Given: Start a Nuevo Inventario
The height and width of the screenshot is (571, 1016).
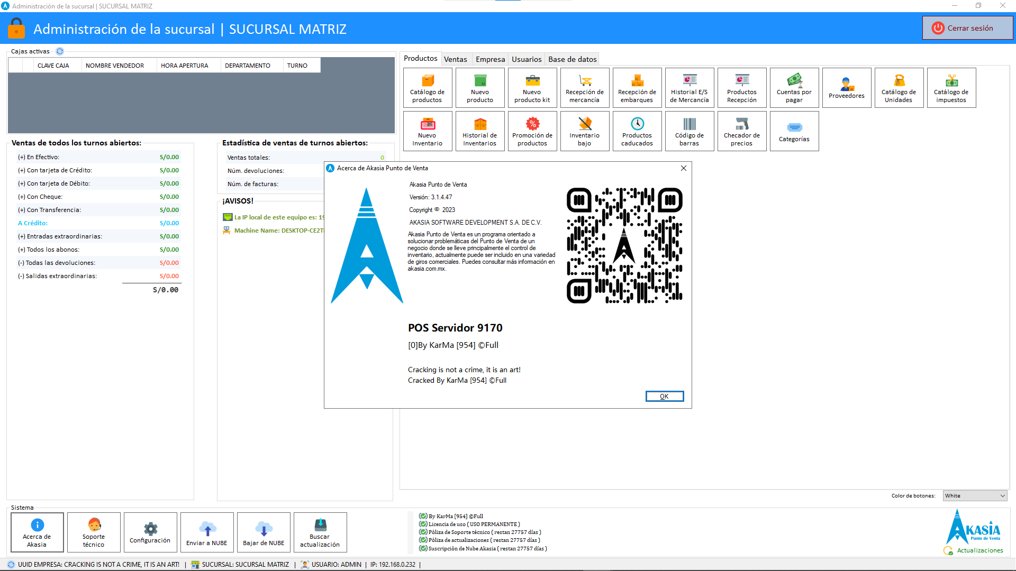Looking at the screenshot, I should pyautogui.click(x=427, y=131).
